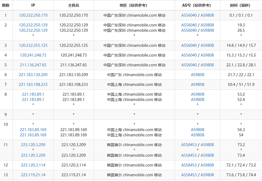Open AS9808 link in hop 6 row

coord(197,75)
